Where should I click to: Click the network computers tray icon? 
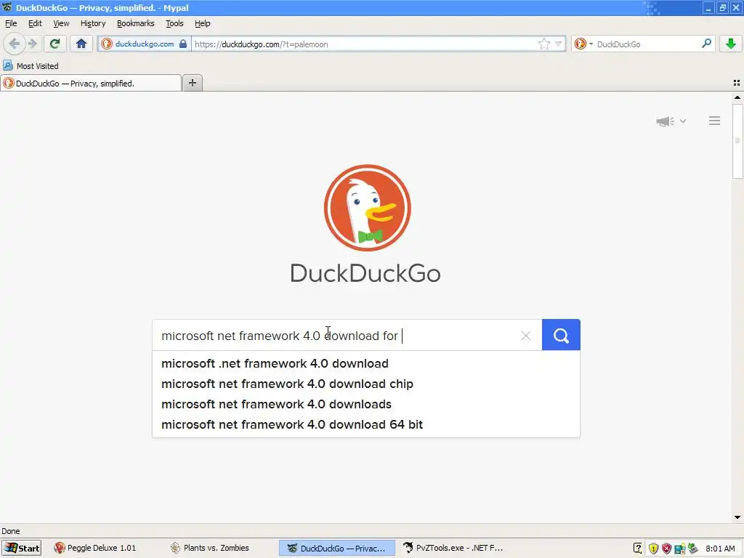pyautogui.click(x=679, y=549)
